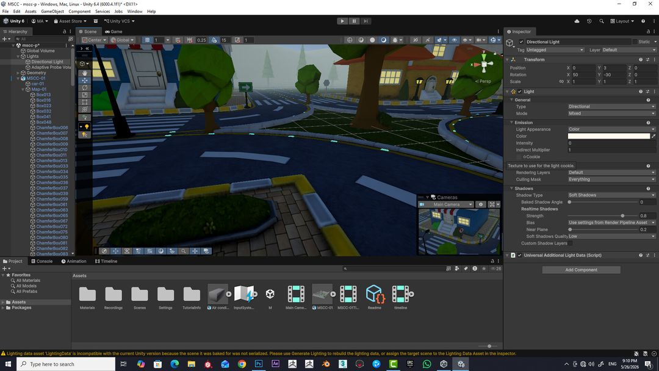Open the Tag Untagged dropdown
Screen dimensions: 659x371
[555, 50]
